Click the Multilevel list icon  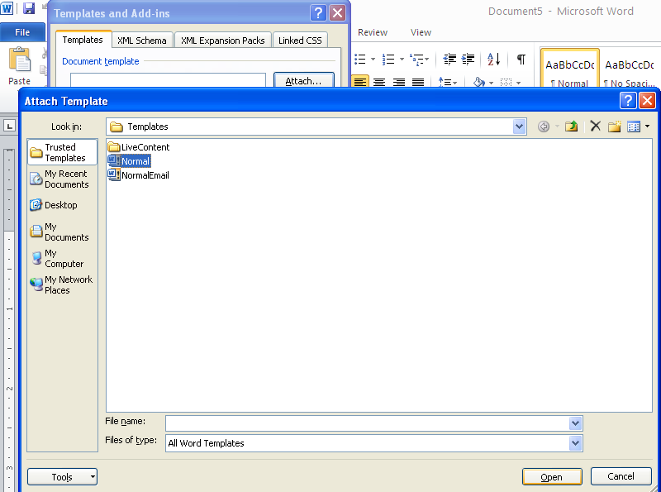click(416, 60)
